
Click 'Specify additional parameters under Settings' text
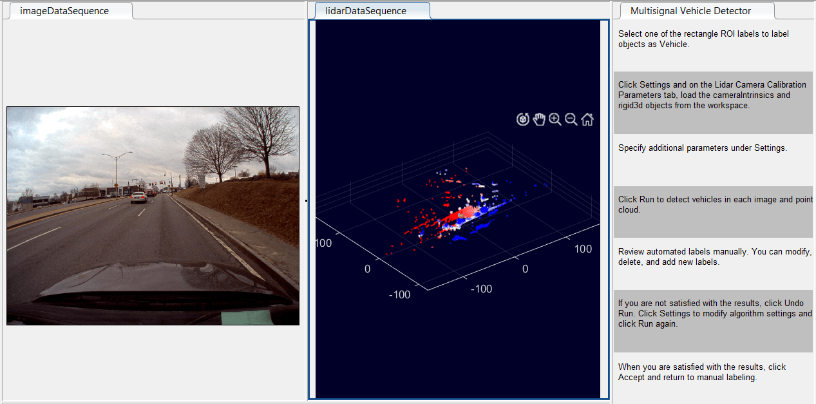click(702, 148)
